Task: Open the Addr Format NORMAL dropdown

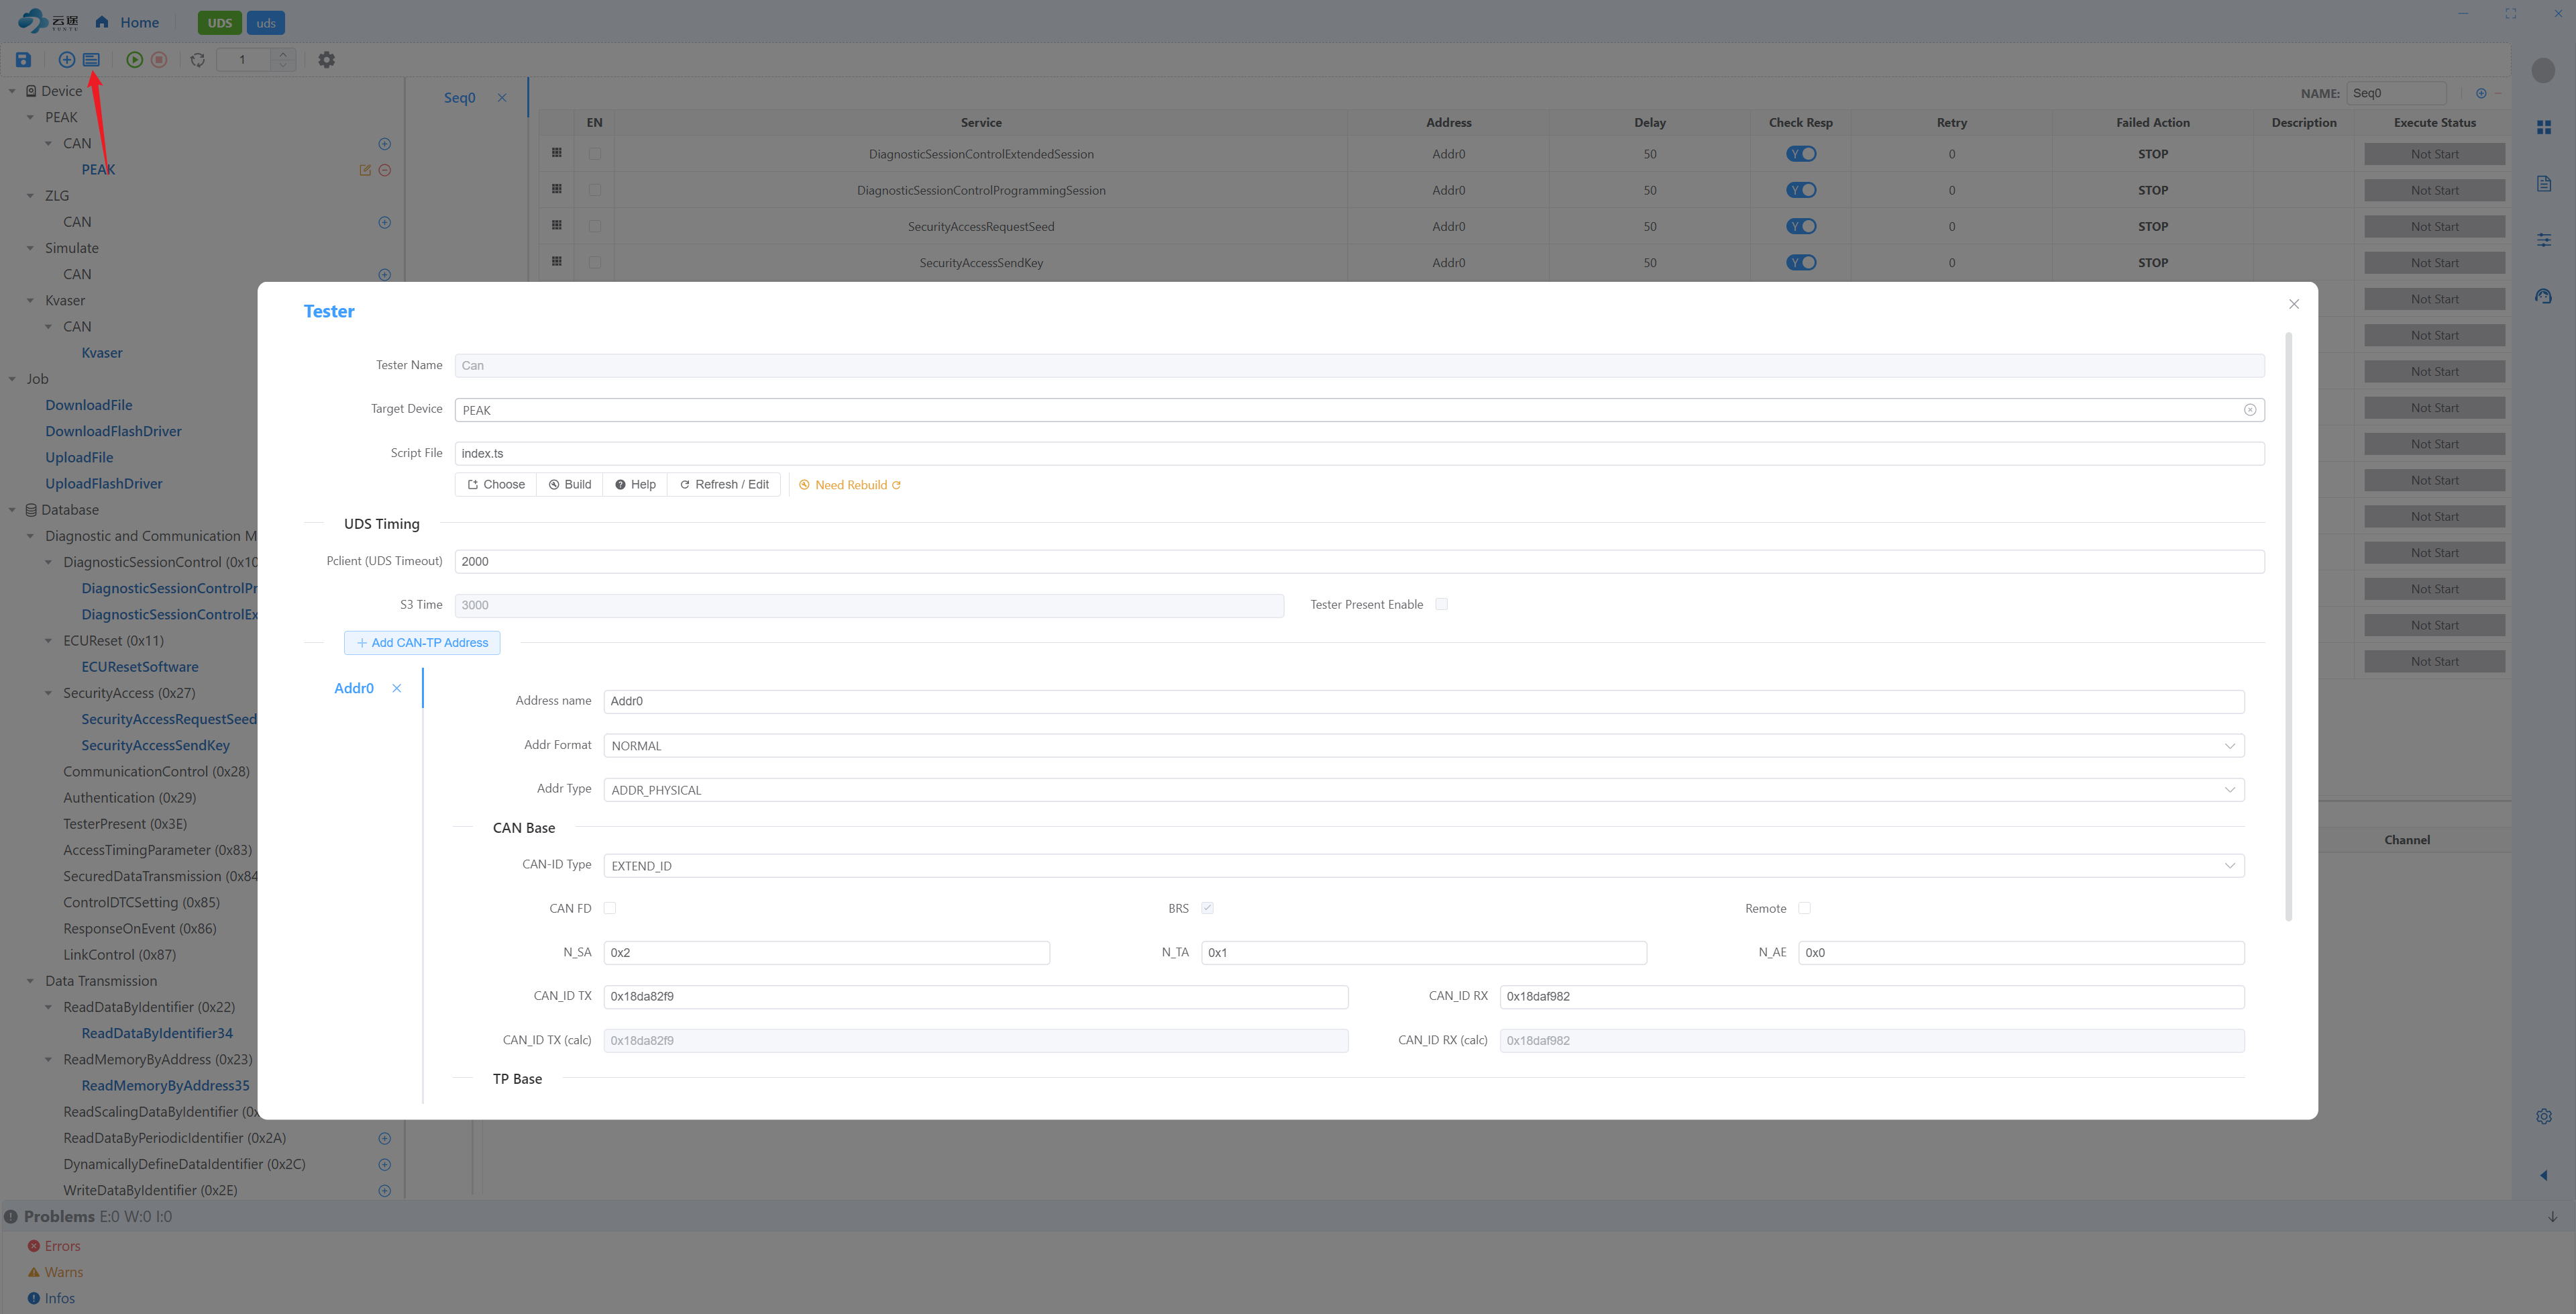Action: (x=1424, y=746)
